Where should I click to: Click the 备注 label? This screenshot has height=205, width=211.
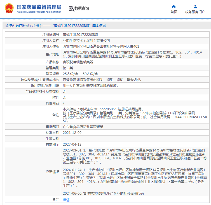pos(56,115)
